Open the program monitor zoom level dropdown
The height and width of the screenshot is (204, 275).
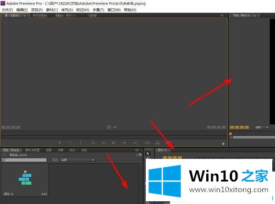tap(262, 127)
